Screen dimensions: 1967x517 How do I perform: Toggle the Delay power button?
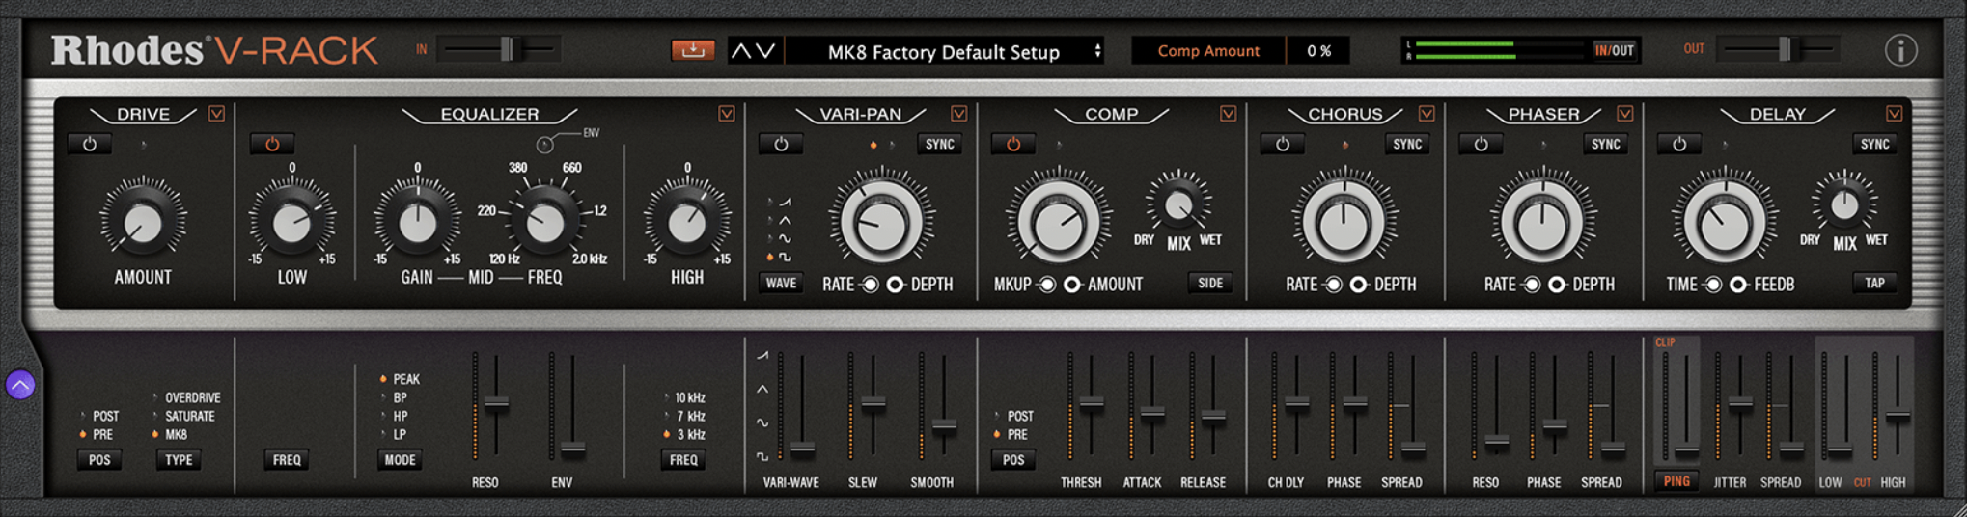pos(1679,145)
